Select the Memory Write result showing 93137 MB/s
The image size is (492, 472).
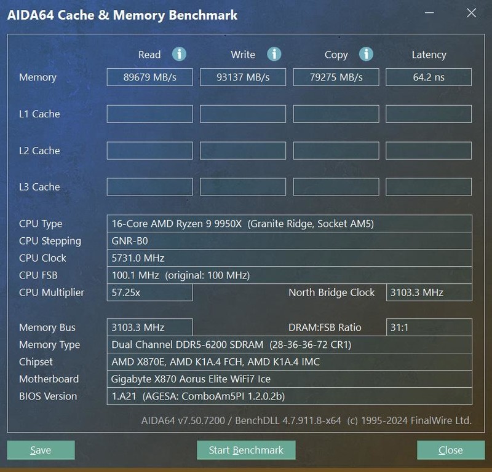pos(243,77)
